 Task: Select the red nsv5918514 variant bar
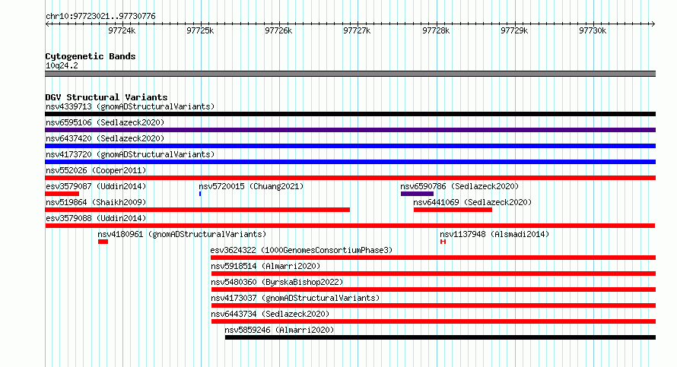pyautogui.click(x=434, y=274)
